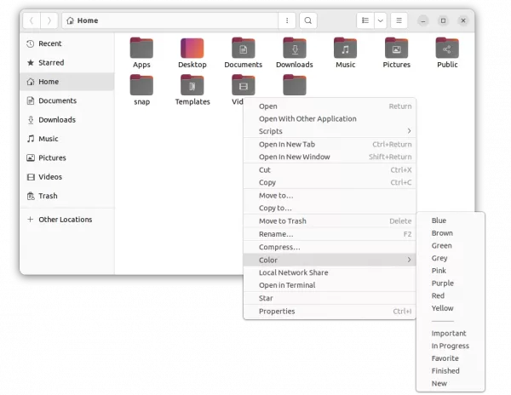511x395 pixels.
Task: Open Starred in the sidebar
Action: (67, 62)
